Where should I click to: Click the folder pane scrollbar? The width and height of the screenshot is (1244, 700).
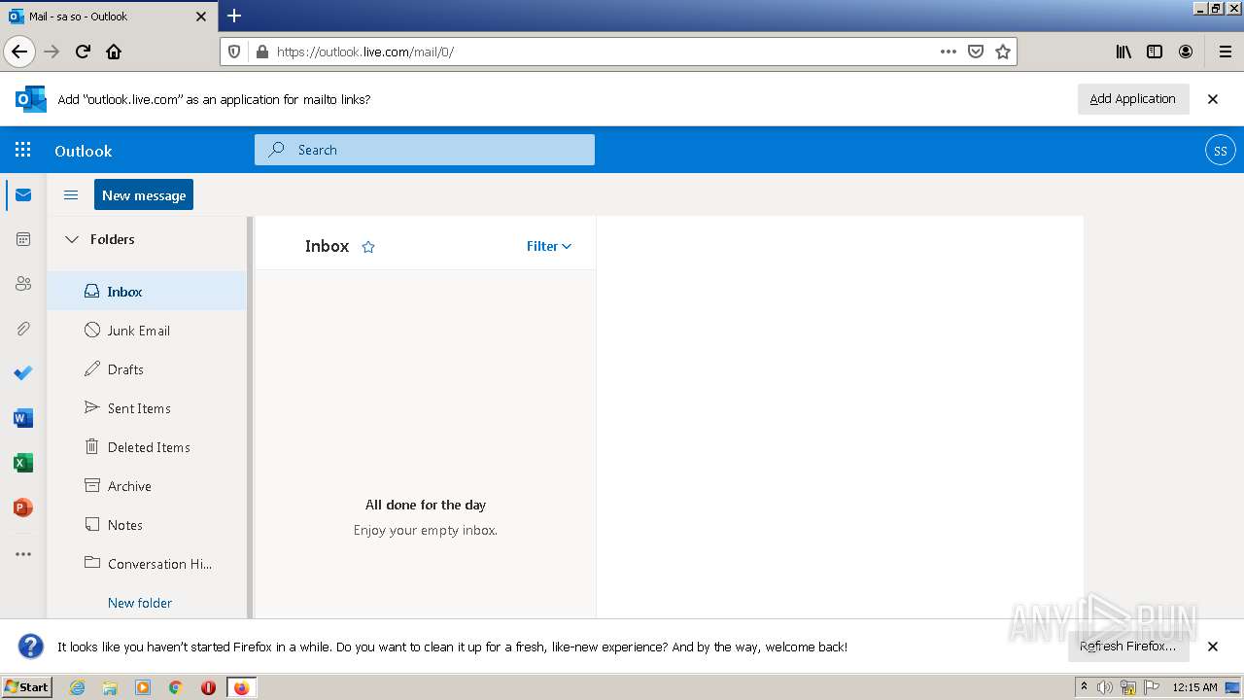(250, 418)
